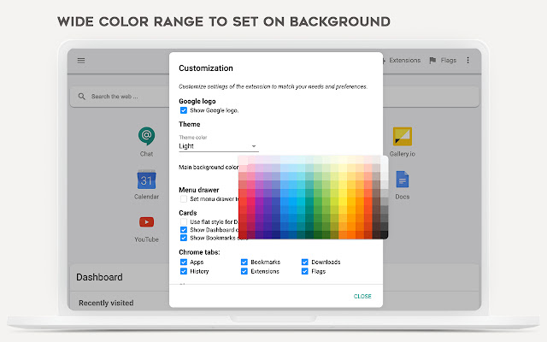Open the YouTube app shortcut

coord(146,222)
